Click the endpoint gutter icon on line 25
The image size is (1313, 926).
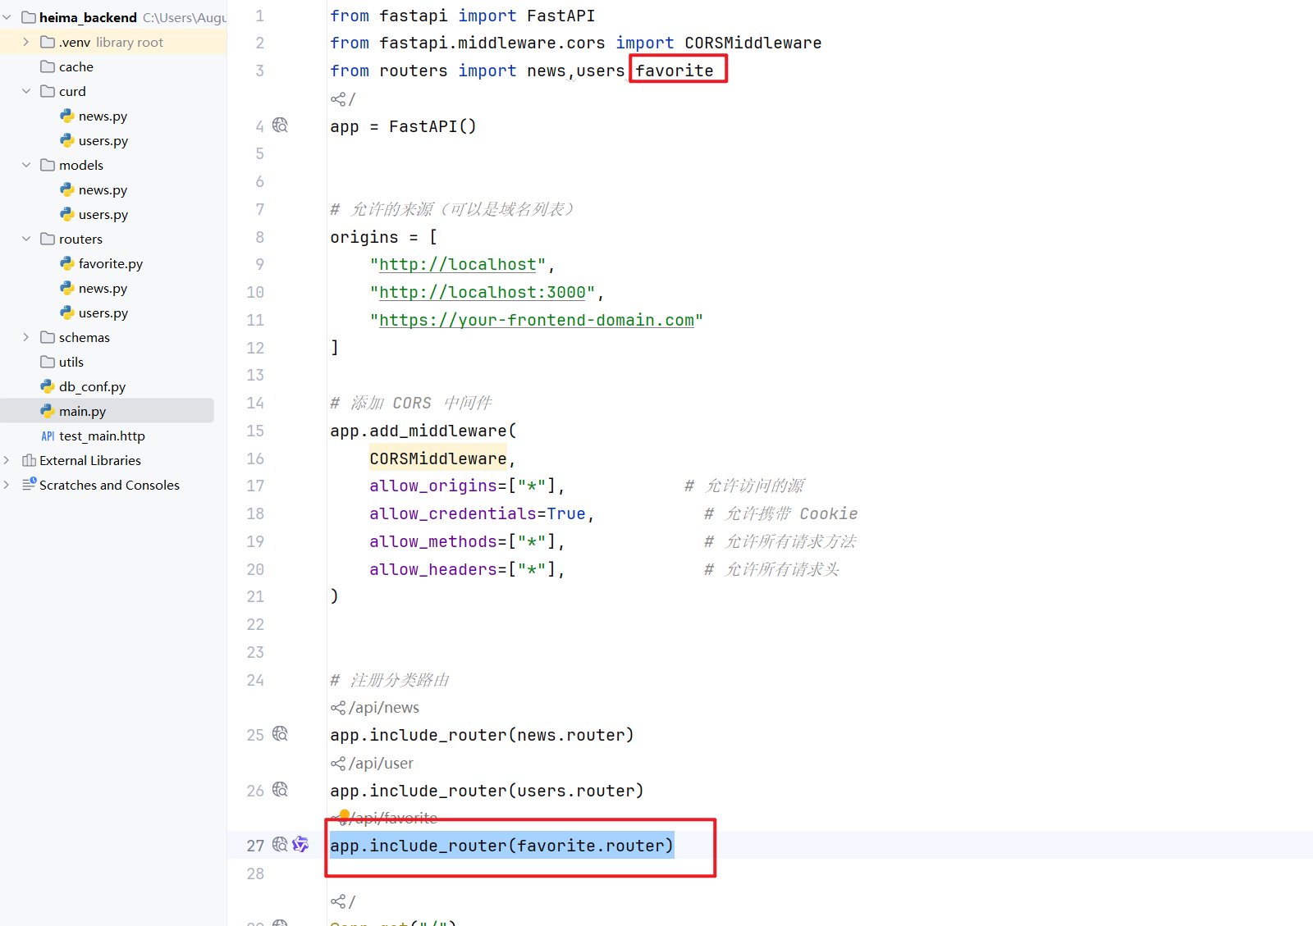click(280, 734)
